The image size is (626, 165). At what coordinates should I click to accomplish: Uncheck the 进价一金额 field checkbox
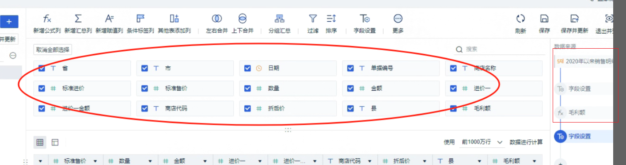[42, 108]
